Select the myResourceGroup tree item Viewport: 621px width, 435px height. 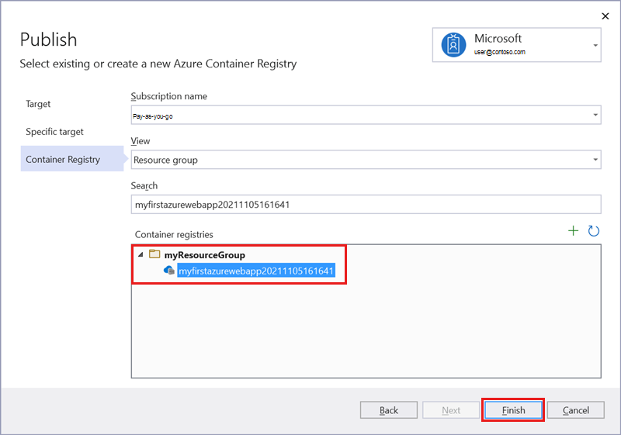coord(205,255)
